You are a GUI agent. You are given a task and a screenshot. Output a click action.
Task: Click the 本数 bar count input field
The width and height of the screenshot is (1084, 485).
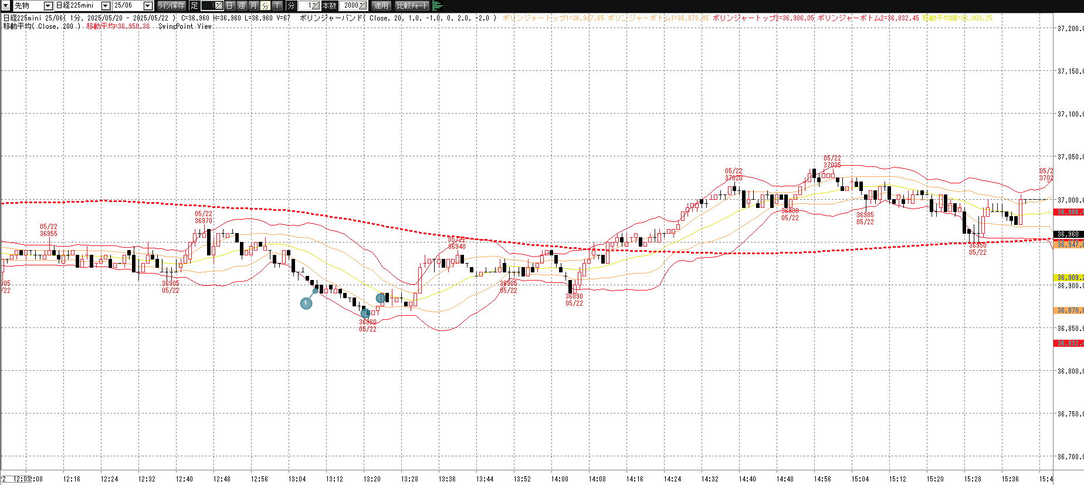(x=352, y=5)
